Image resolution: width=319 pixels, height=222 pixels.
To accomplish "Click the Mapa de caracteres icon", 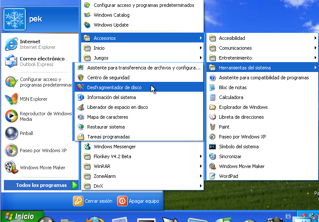I will click(81, 117).
